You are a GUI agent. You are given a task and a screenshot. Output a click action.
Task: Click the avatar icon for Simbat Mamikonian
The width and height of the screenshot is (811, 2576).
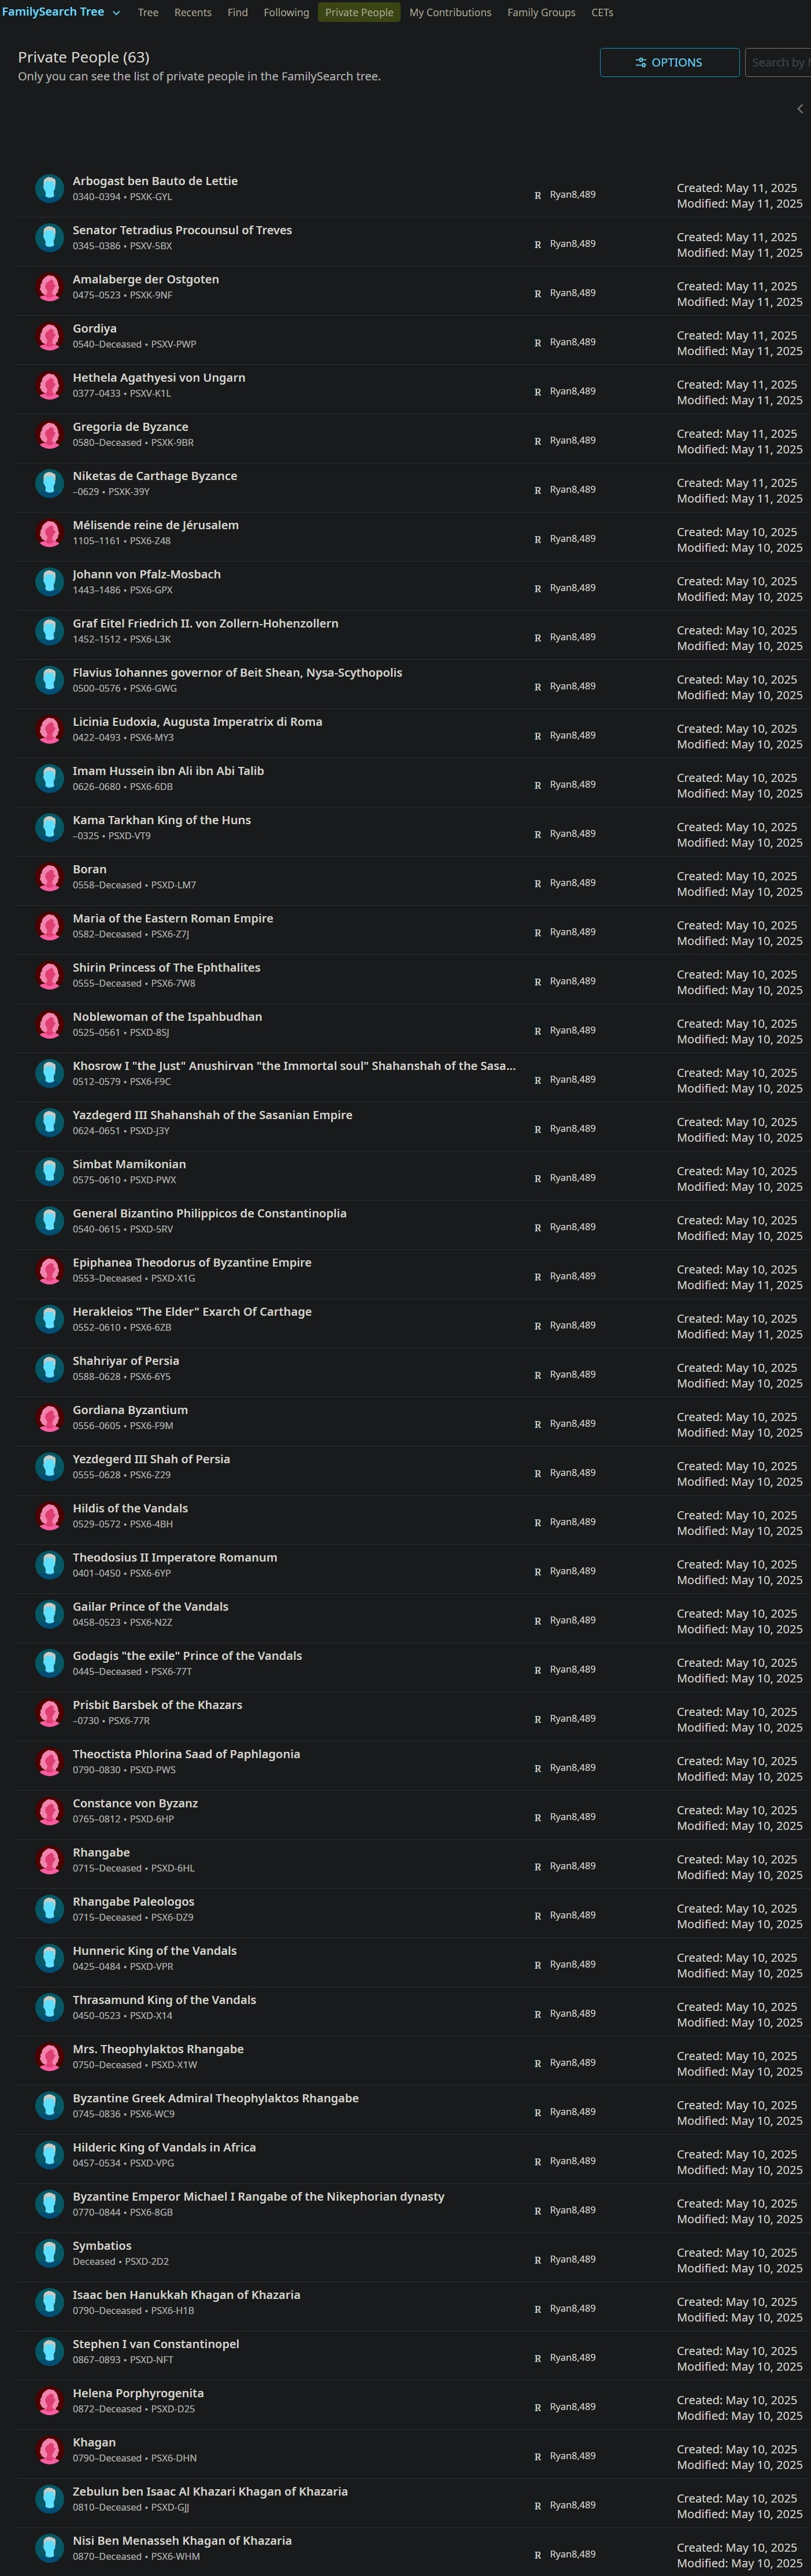point(49,1172)
